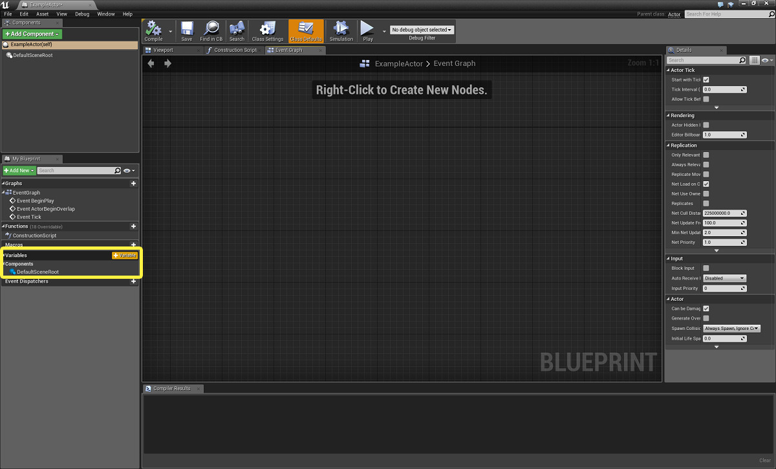Switch to the Construction Script tab
Image resolution: width=776 pixels, height=469 pixels.
coord(232,50)
